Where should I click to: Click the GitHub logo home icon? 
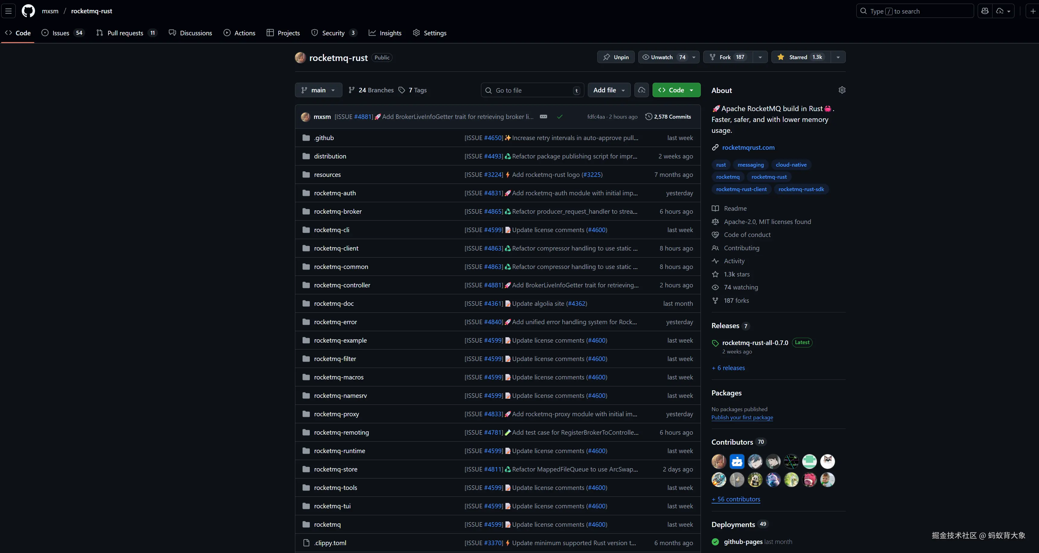28,11
